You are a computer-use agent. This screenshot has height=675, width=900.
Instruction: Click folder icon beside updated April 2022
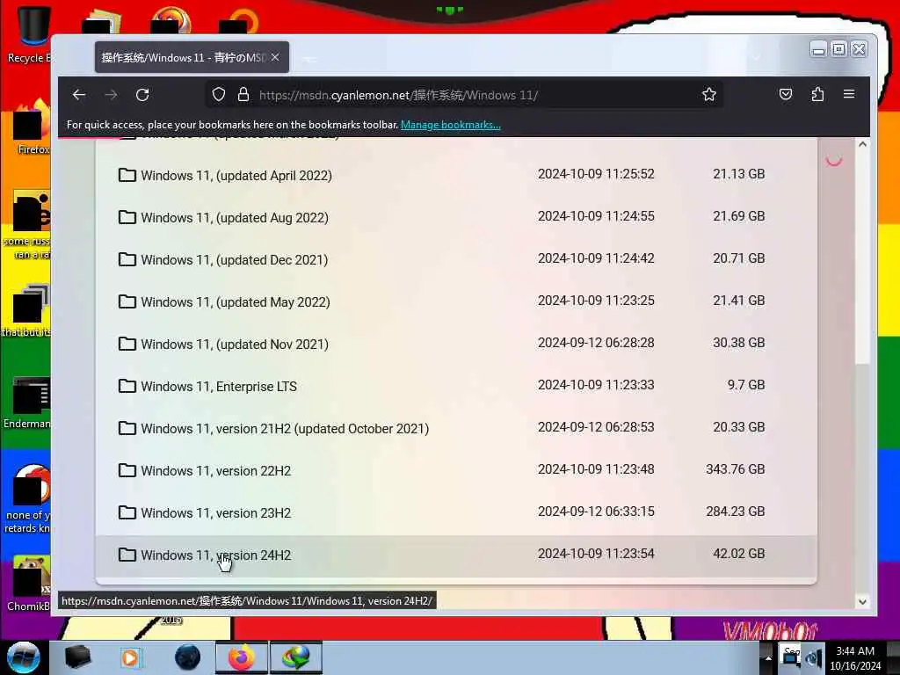point(127,175)
